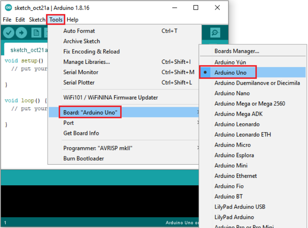The image size is (308, 228).
Task: Choose Fix Encoding & Reload
Action: click(125, 51)
